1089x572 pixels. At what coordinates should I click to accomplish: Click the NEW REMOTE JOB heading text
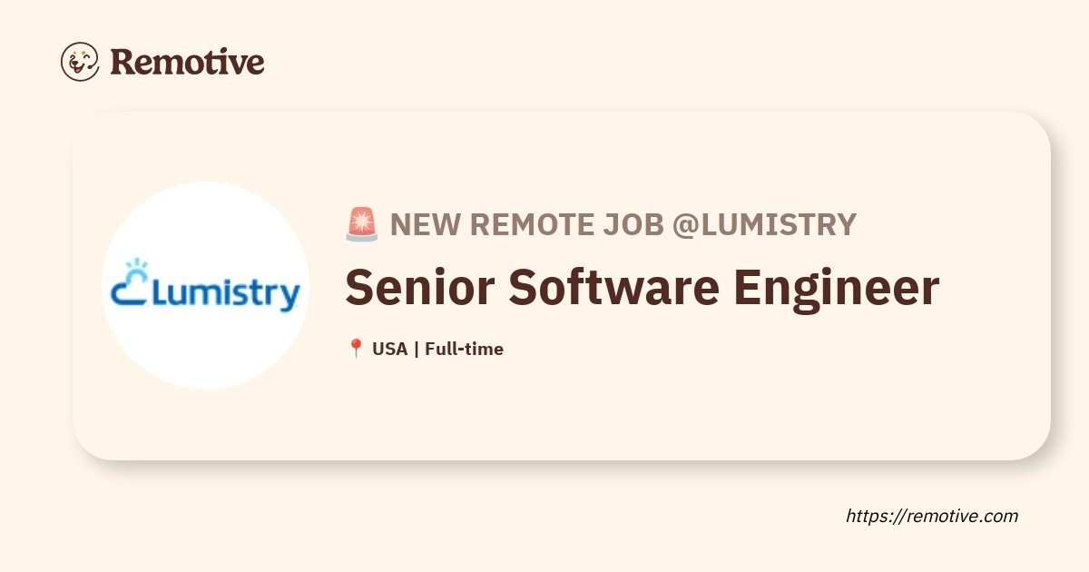point(527,224)
